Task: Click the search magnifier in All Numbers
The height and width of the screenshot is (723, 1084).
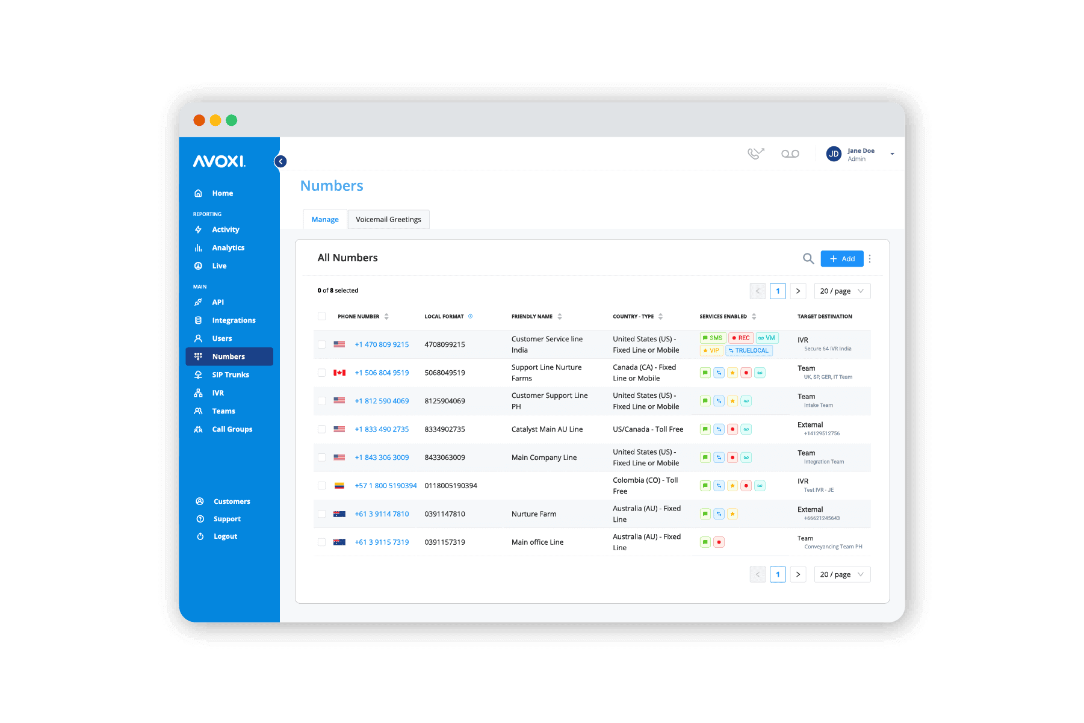Action: pos(808,259)
